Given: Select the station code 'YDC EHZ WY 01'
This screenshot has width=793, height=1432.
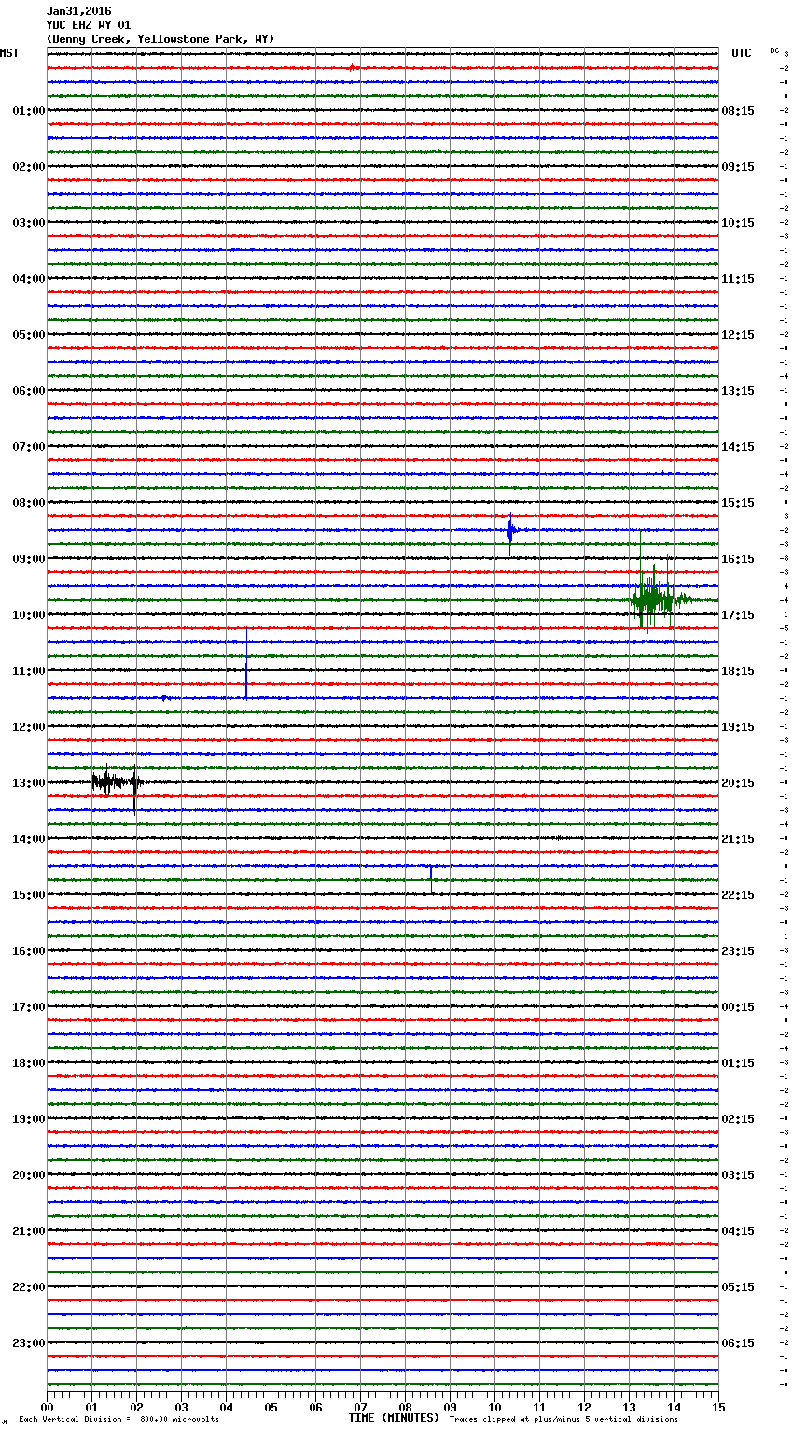Looking at the screenshot, I should (89, 25).
